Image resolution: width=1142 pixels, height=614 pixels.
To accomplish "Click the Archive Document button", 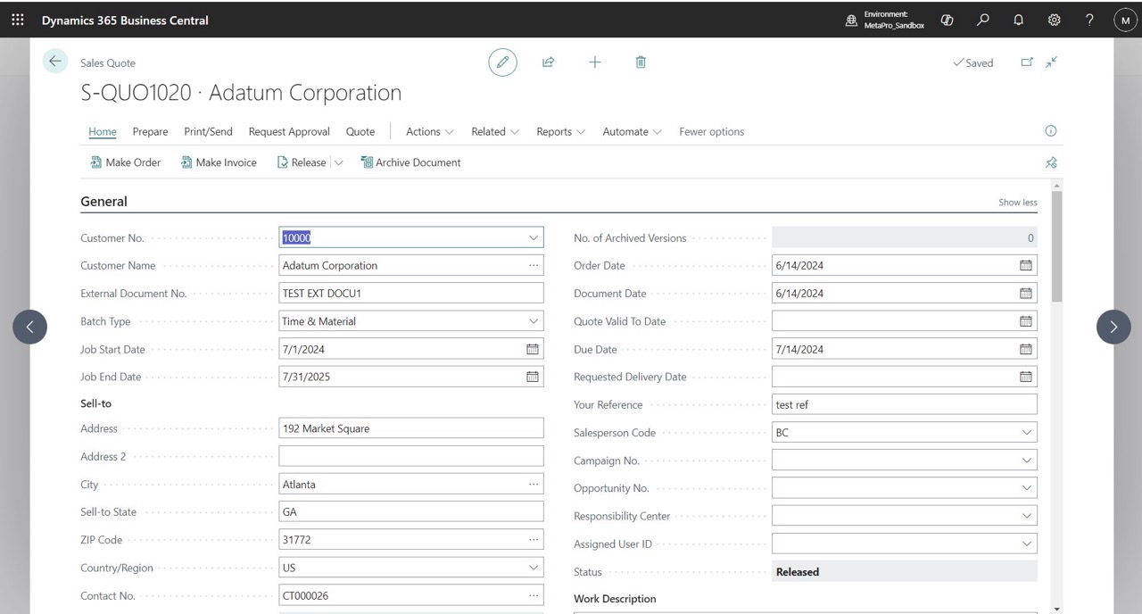I will pyautogui.click(x=410, y=162).
